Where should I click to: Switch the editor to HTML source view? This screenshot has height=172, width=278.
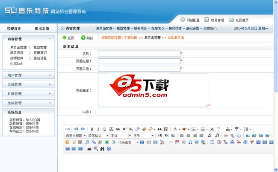(67, 129)
